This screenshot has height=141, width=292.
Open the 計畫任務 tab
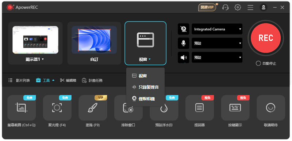coord(92,80)
